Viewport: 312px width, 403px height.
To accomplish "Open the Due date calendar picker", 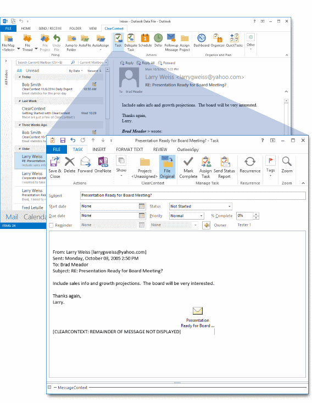I will pos(142,216).
